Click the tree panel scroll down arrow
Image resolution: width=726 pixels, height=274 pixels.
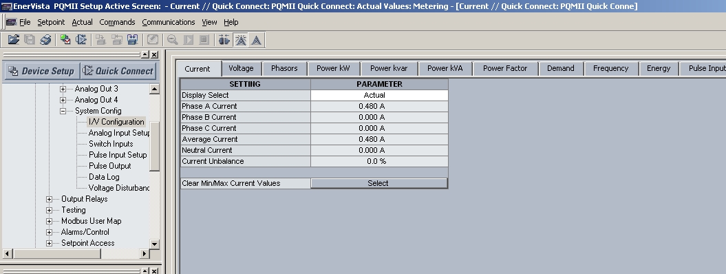tap(155, 244)
